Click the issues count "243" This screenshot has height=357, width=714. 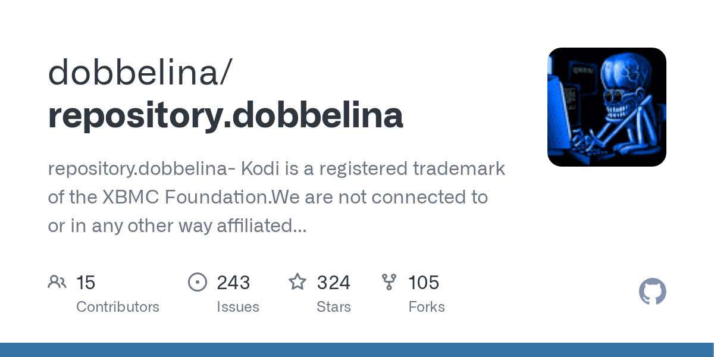tap(233, 283)
